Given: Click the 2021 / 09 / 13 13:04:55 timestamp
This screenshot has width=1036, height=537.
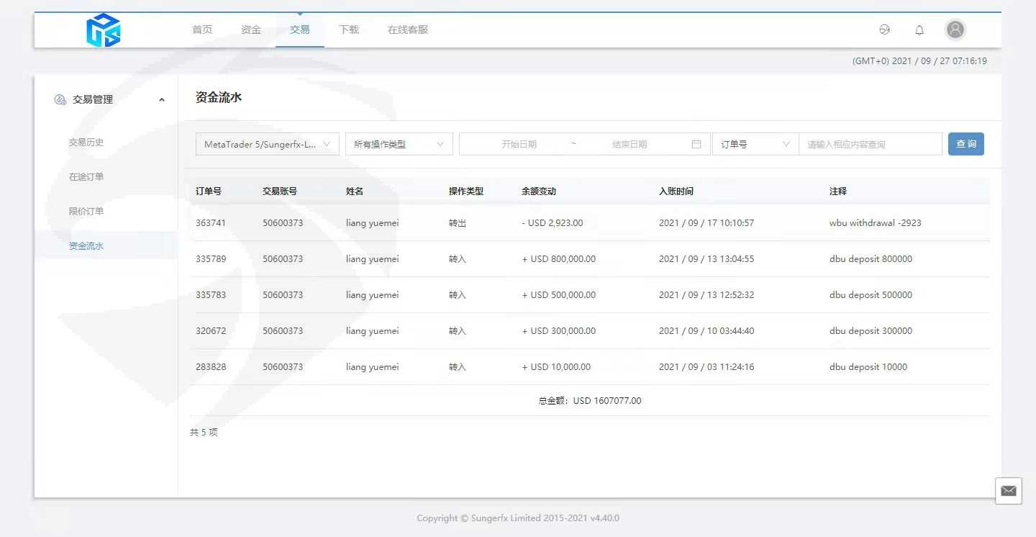Looking at the screenshot, I should (x=706, y=259).
